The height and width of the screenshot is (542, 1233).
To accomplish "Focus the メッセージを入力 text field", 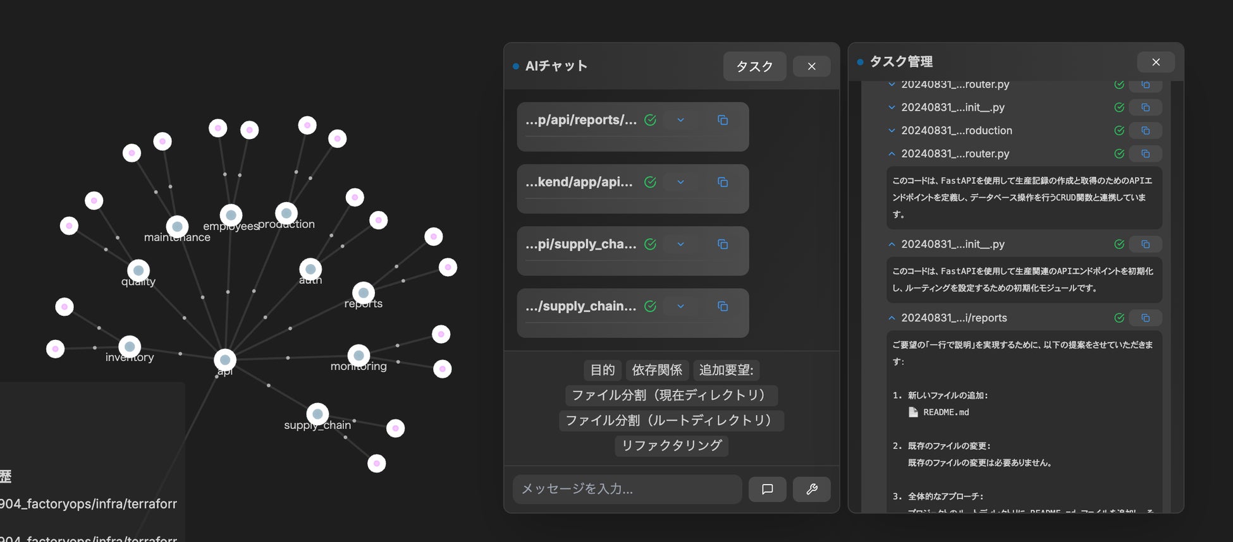I will pos(627,489).
